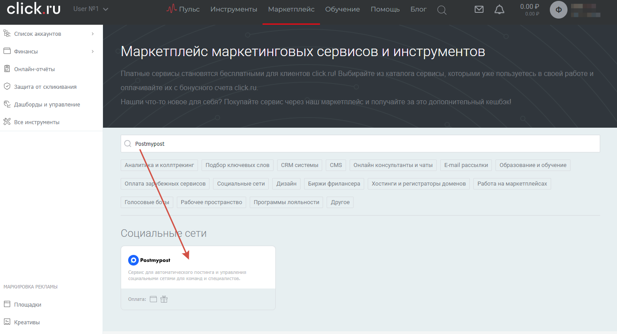Click the click.ru logo
The width and height of the screenshot is (617, 334).
(34, 9)
